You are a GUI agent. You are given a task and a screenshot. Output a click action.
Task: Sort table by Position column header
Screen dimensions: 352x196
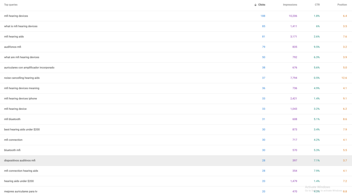tap(342, 5)
